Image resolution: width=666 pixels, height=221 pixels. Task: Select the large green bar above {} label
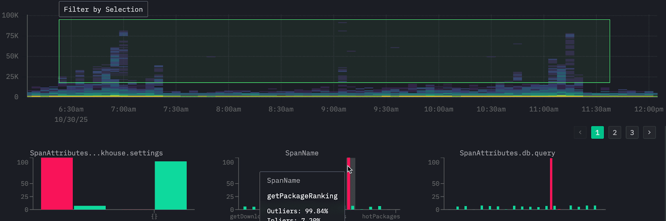pyautogui.click(x=171, y=185)
